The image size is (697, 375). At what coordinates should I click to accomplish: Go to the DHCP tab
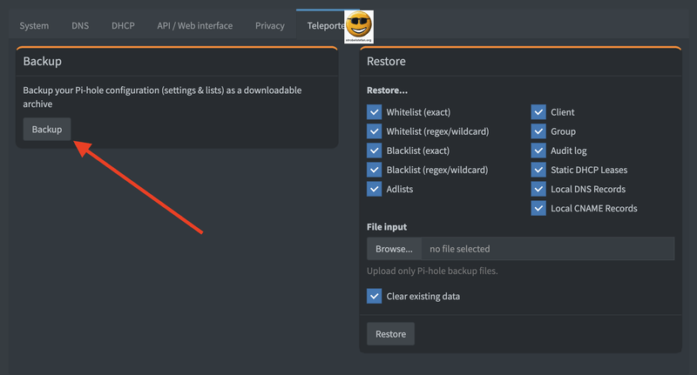point(123,26)
